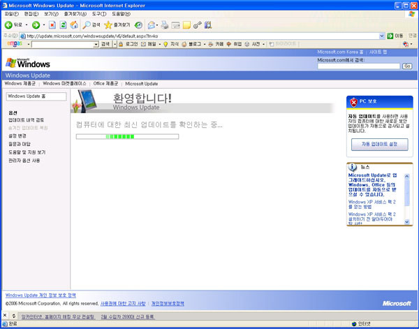419x329 pixels.
Task: Click news panel scrollbar up arrow
Action: (x=406, y=176)
